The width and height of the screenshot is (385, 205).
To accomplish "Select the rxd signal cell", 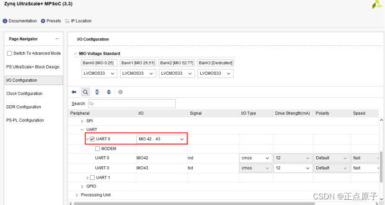I will click(x=190, y=158).
